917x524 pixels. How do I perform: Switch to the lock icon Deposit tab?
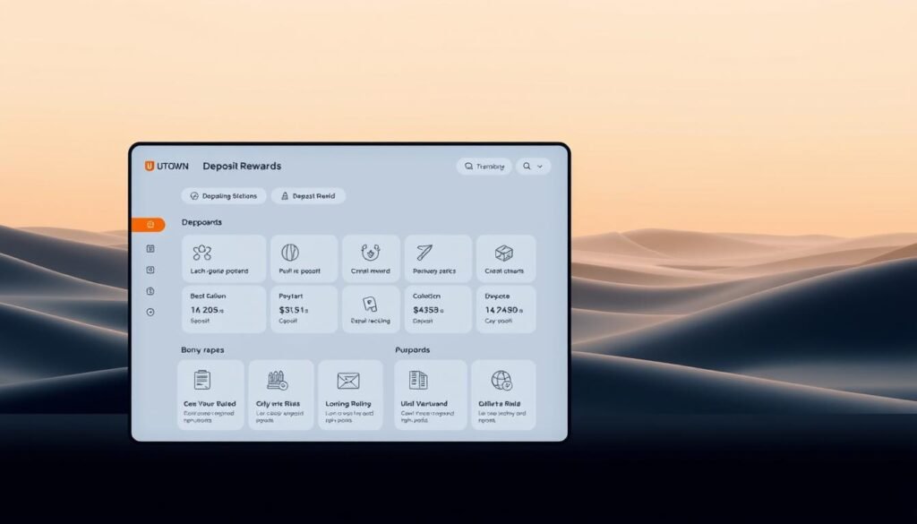pos(308,196)
